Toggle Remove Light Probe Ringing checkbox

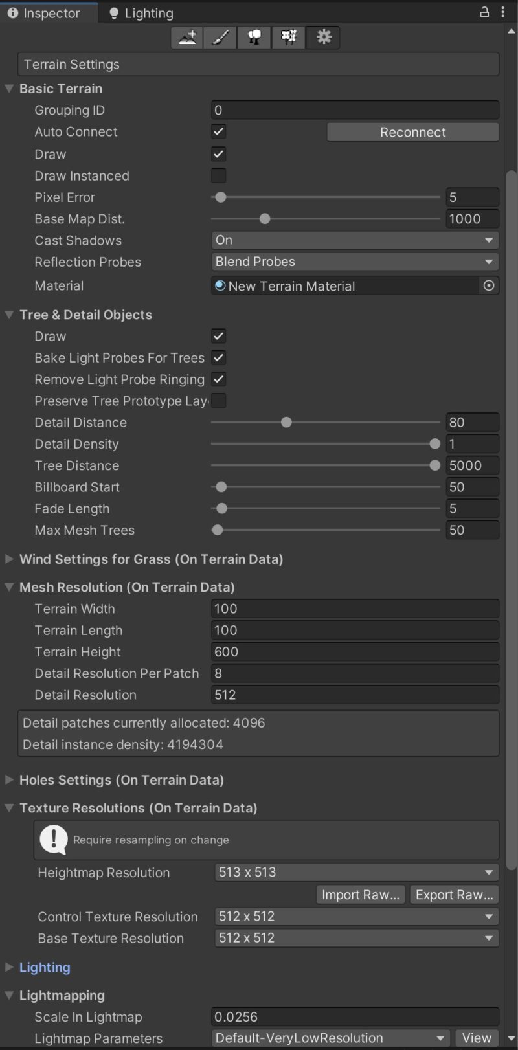[219, 379]
